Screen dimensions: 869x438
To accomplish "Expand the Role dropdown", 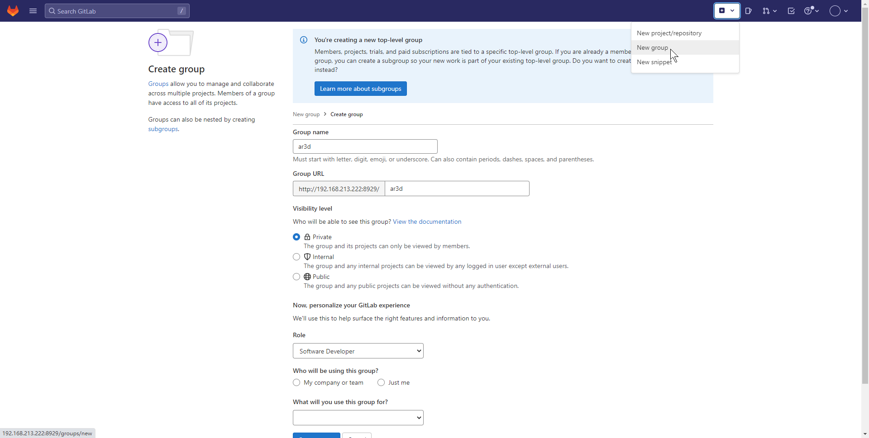I will [x=358, y=351].
